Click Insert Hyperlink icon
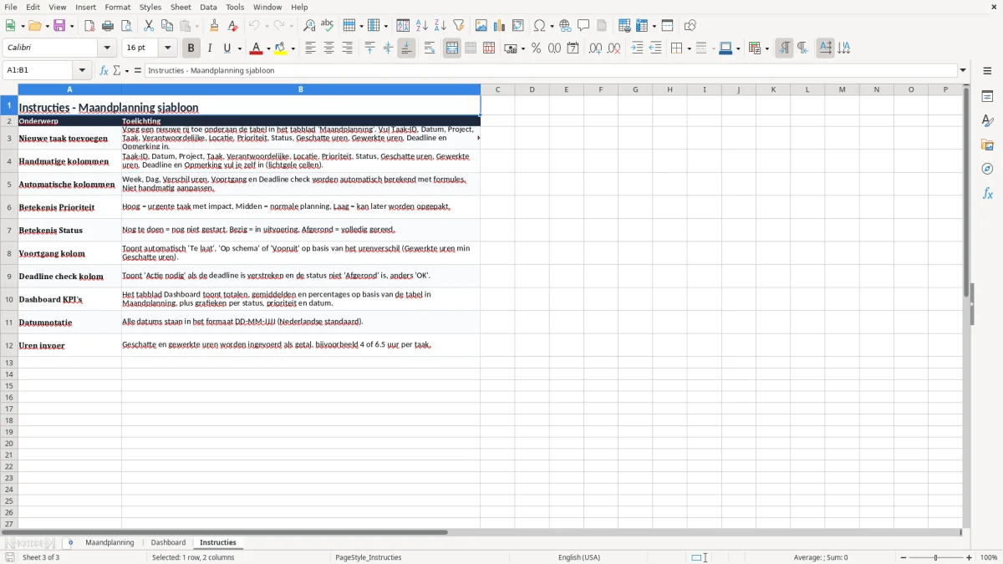Image resolution: width=1003 pixels, height=564 pixels. (565, 26)
